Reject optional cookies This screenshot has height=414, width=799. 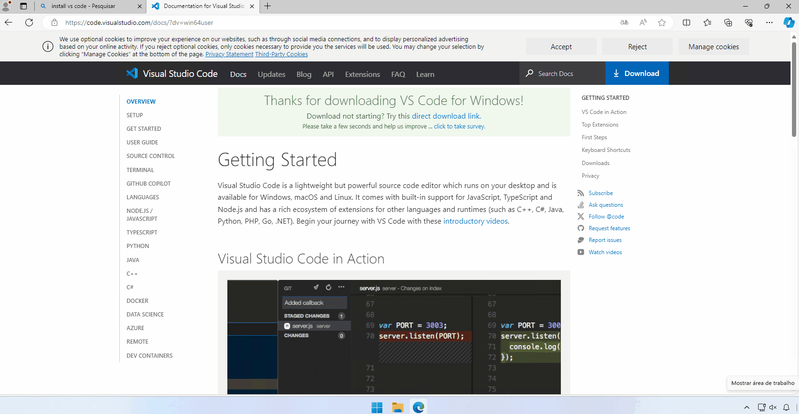(637, 46)
